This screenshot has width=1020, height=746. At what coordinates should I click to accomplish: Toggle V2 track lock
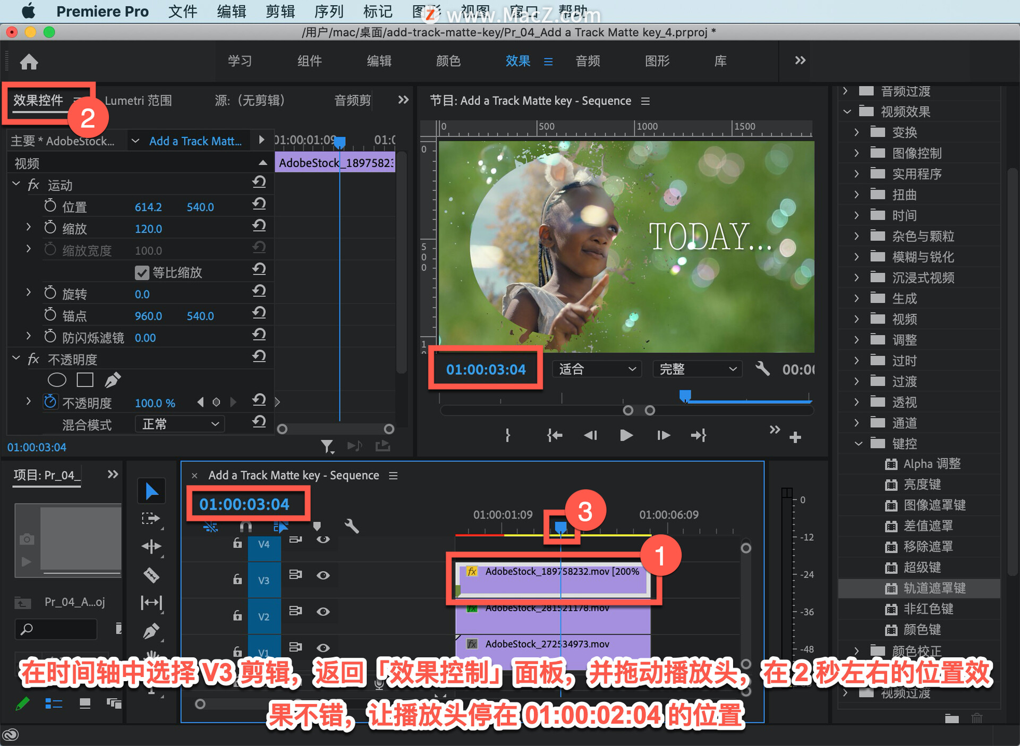tap(237, 615)
